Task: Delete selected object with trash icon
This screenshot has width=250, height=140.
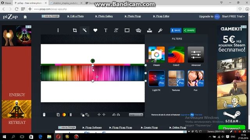Action: (x=44, y=115)
